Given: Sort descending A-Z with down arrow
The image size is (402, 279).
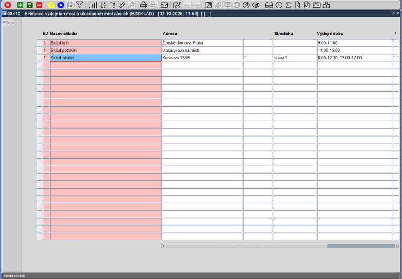Looking at the screenshot, I should click(x=103, y=5).
